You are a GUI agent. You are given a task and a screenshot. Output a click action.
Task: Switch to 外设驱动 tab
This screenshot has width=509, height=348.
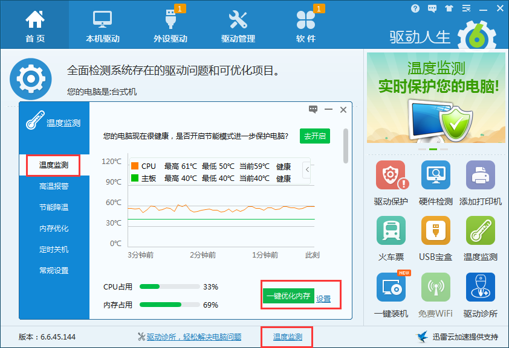tap(170, 26)
